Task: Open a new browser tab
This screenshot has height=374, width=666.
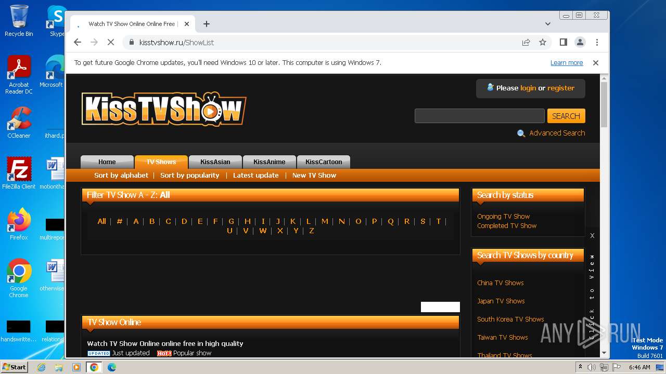Action: (207, 24)
